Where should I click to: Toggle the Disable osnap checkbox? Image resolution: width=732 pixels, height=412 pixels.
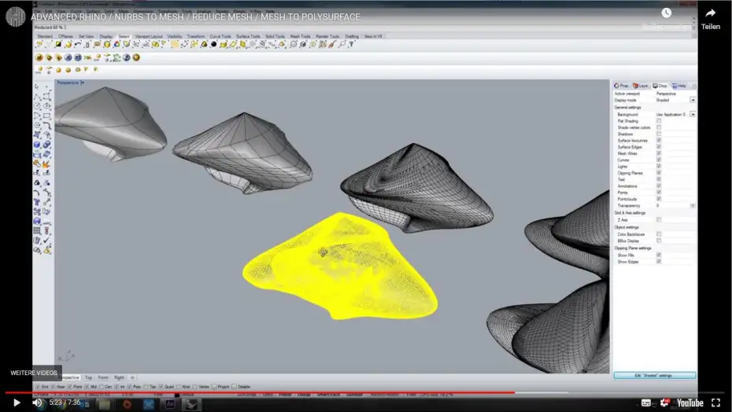tap(235, 387)
